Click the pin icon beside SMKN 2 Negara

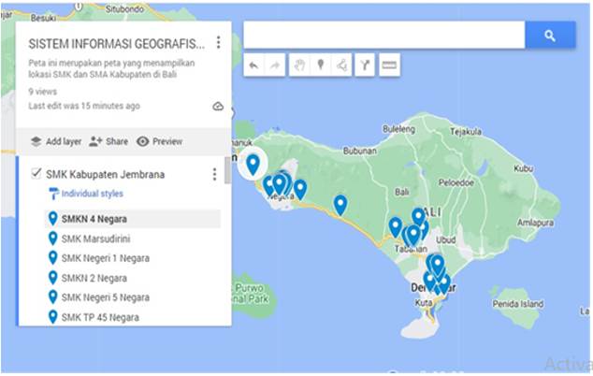point(53,278)
